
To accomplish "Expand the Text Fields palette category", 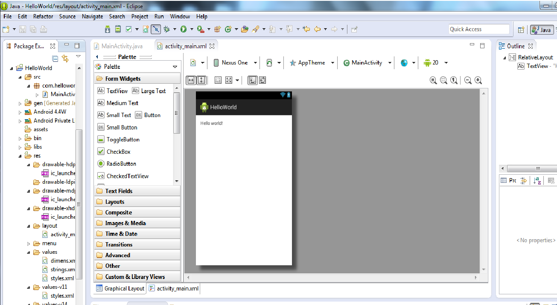I will coord(137,191).
